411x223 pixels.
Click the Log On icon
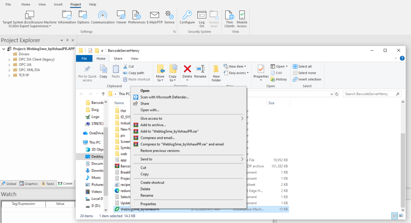(x=202, y=18)
